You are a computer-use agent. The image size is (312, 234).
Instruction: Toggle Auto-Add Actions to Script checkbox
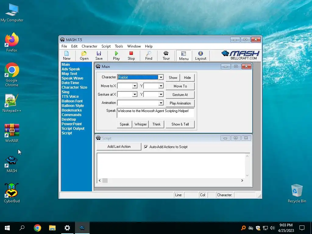click(146, 147)
